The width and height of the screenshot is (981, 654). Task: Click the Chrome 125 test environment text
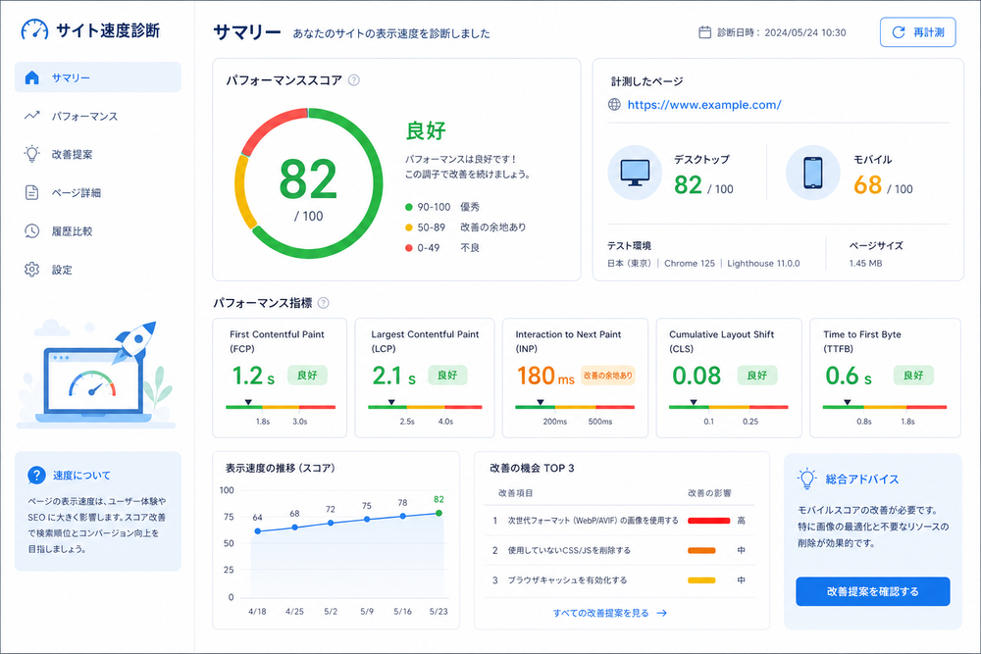[x=690, y=263]
